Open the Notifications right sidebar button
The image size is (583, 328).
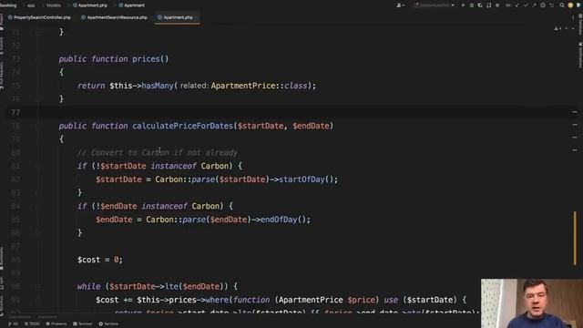[x=580, y=56]
